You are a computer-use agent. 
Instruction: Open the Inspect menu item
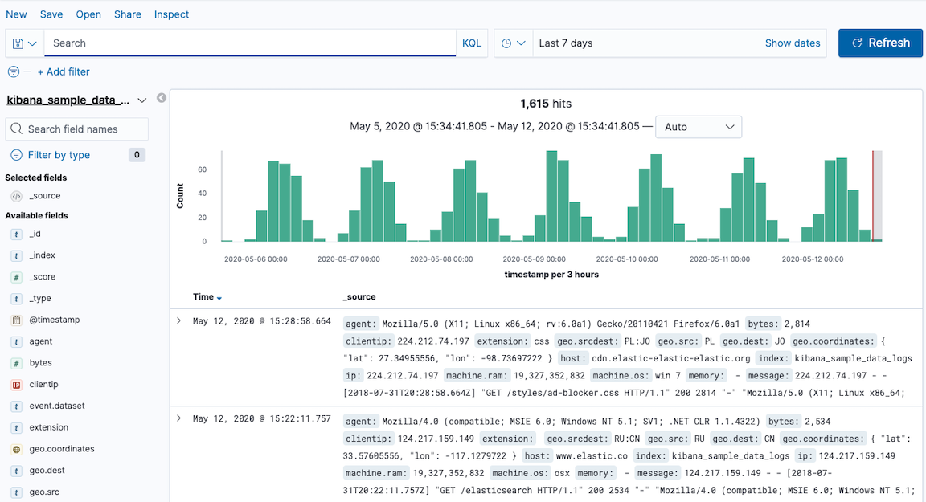pyautogui.click(x=171, y=14)
